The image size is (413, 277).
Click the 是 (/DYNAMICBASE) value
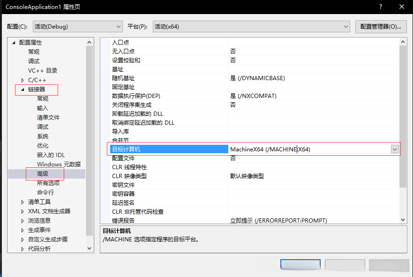tap(258, 78)
